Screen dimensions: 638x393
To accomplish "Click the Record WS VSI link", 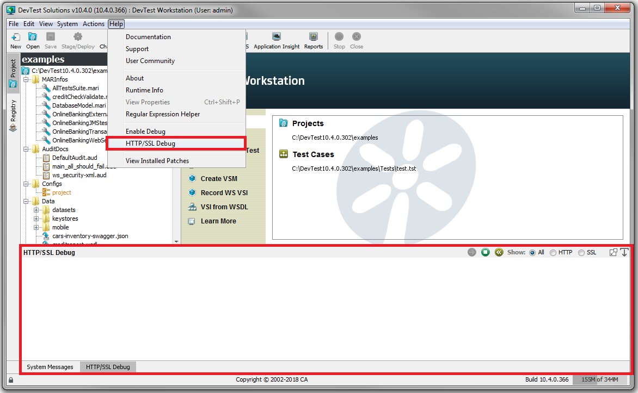I will pos(224,192).
